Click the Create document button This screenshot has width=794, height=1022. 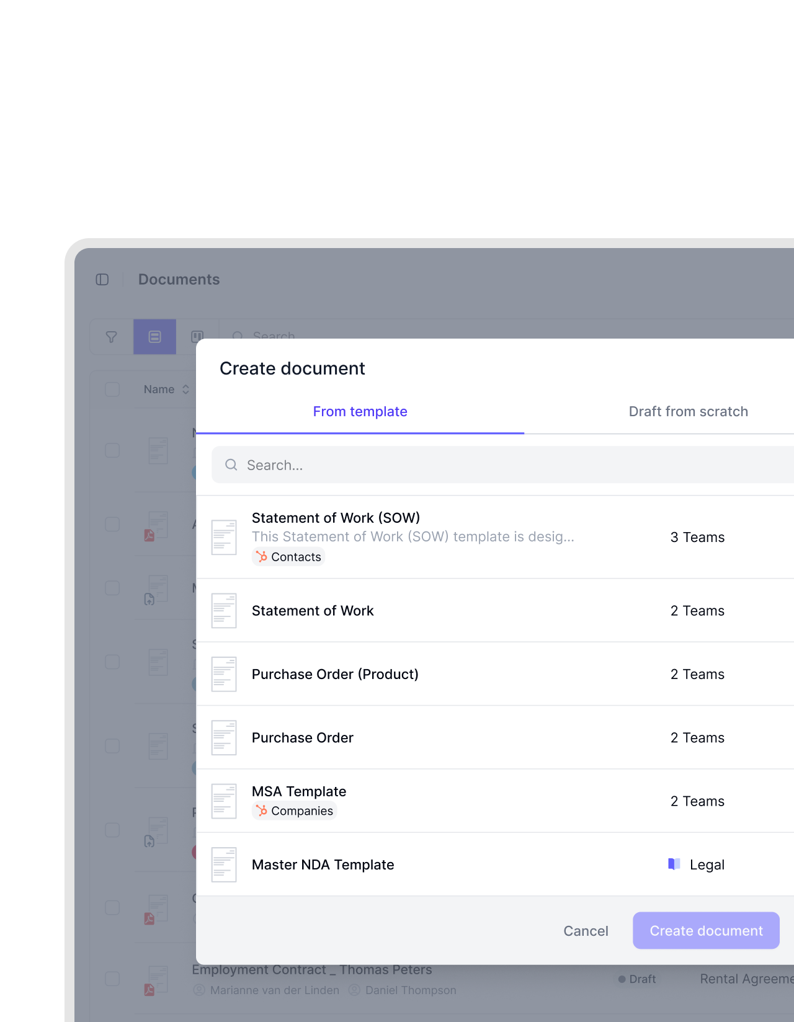coord(707,931)
